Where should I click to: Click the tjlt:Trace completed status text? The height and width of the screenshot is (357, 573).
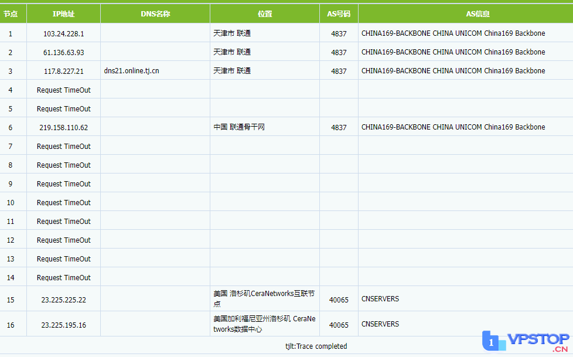point(316,346)
